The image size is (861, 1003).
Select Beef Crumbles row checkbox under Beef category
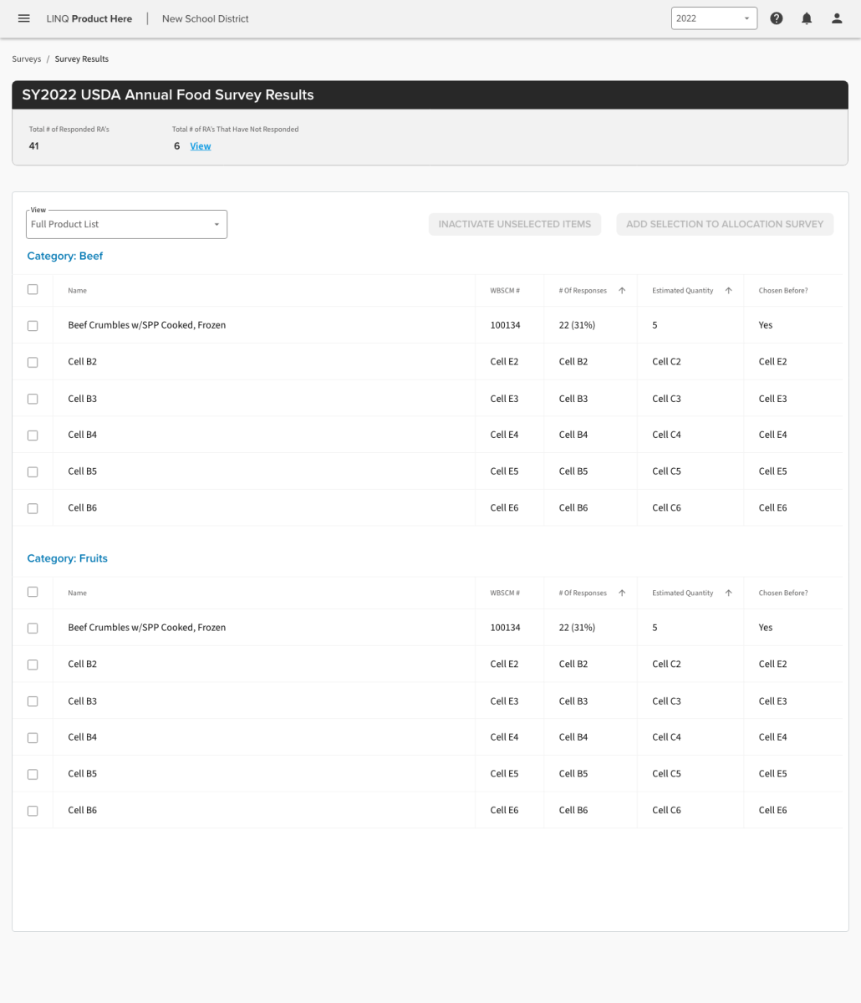[x=33, y=326]
